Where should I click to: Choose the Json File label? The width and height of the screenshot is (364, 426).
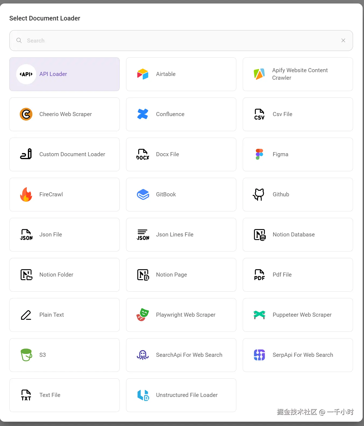(x=51, y=235)
